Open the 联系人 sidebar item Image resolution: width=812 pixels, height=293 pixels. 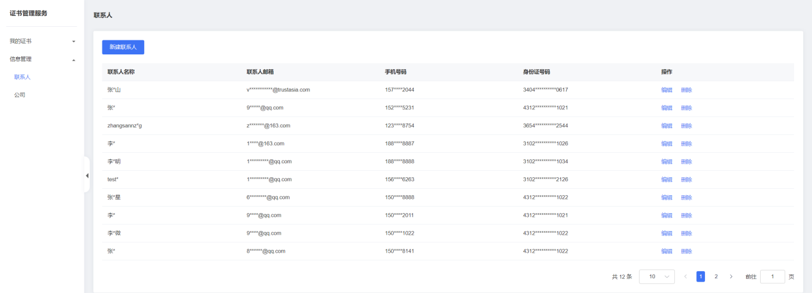pos(22,77)
